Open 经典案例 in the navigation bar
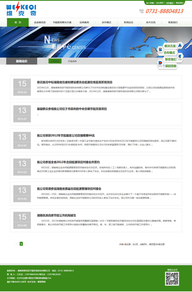This screenshot has height=292, width=192. 84,23
